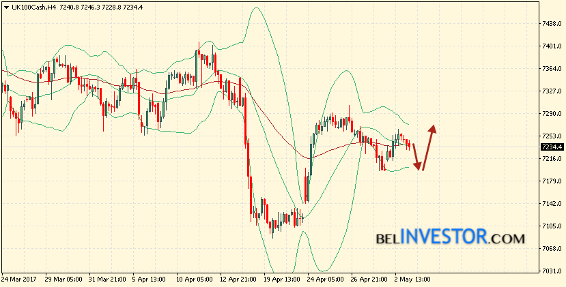Image resolution: width=566 pixels, height=287 pixels.
Task: Pick the 7142.0 price axis label
Action: tap(552, 204)
